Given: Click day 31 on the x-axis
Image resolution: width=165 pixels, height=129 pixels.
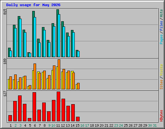Looking at the screenshot, I should point(155,125).
